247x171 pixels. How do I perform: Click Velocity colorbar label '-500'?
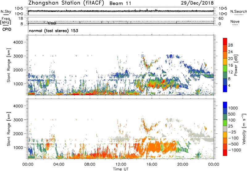tap(233, 144)
